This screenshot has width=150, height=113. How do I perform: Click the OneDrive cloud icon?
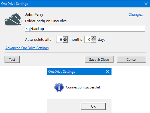13,19
